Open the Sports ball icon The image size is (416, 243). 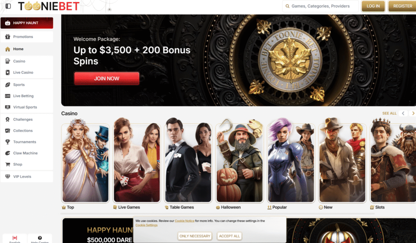click(8, 85)
